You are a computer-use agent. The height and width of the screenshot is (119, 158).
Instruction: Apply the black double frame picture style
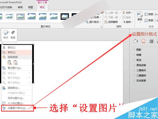tap(65, 17)
